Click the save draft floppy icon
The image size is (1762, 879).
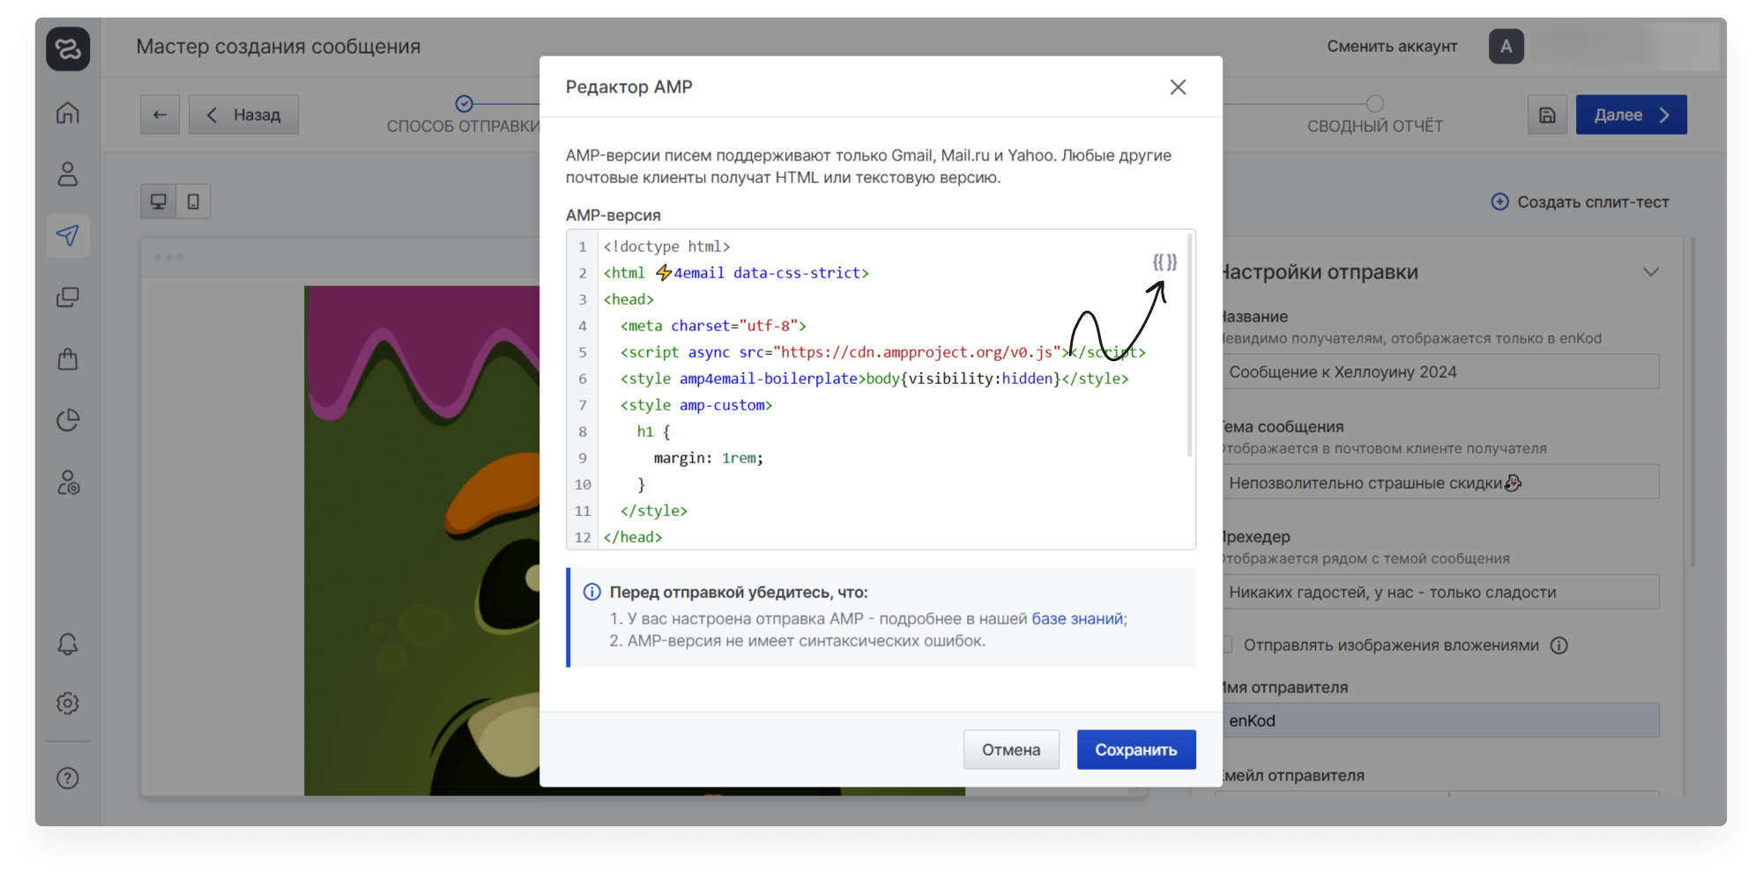coord(1547,114)
